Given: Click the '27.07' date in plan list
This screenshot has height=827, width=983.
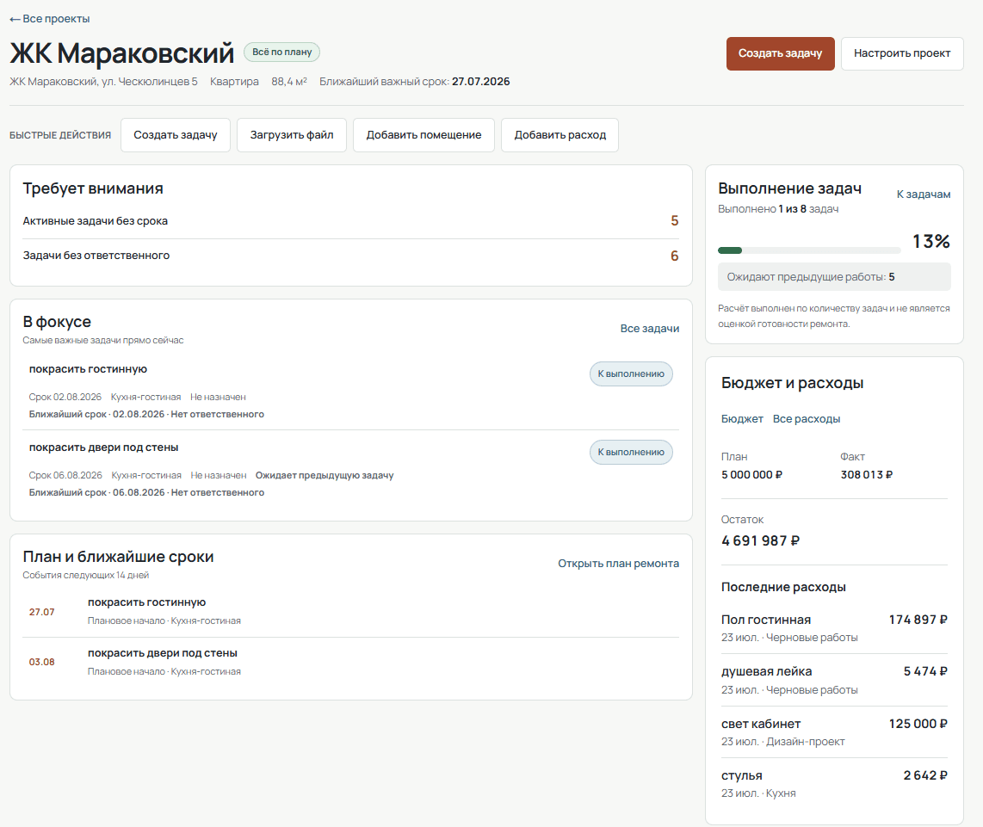Looking at the screenshot, I should (41, 612).
